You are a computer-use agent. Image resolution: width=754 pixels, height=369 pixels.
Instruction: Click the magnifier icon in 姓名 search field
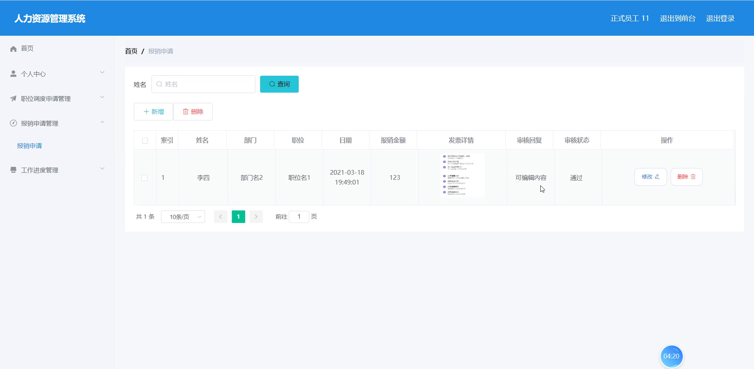159,84
